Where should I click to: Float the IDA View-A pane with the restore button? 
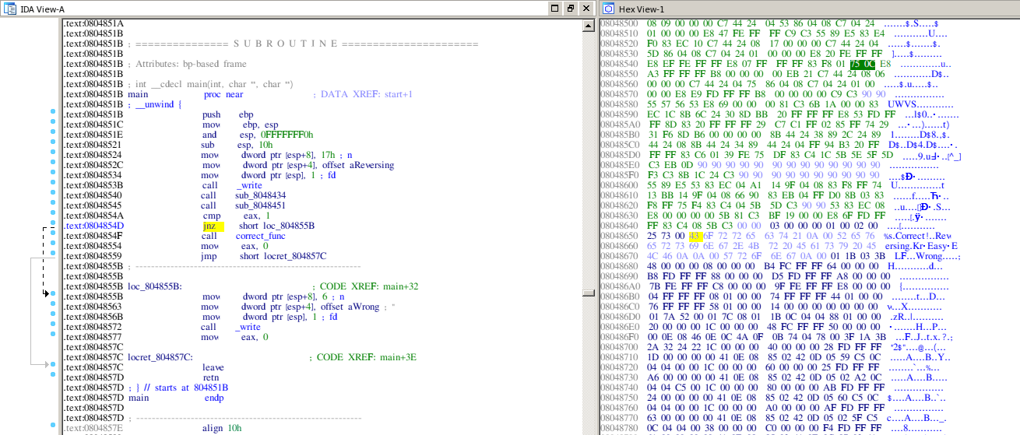pos(571,8)
